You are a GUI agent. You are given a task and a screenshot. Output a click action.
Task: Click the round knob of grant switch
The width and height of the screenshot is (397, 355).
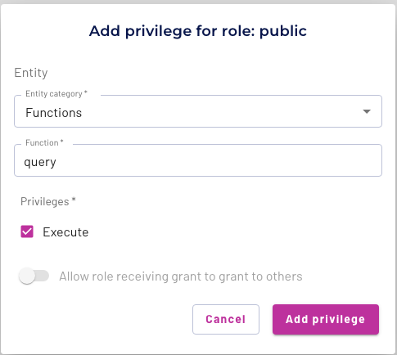(x=27, y=276)
